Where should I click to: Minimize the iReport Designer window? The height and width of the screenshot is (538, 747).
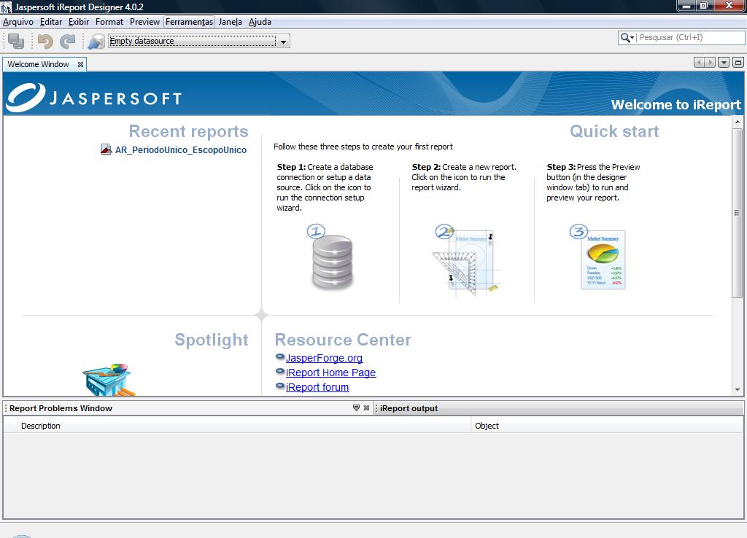coord(686,6)
